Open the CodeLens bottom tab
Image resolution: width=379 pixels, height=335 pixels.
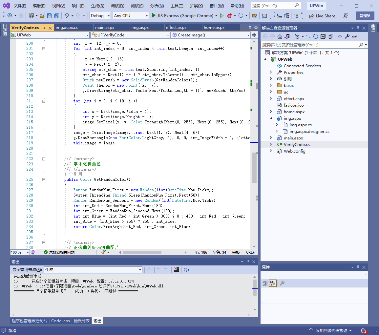[60, 321]
